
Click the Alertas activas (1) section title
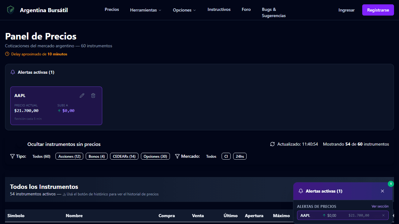tap(36, 72)
